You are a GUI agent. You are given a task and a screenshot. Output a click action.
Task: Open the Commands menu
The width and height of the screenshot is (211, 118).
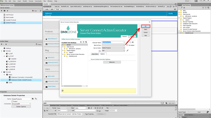[38, 1]
